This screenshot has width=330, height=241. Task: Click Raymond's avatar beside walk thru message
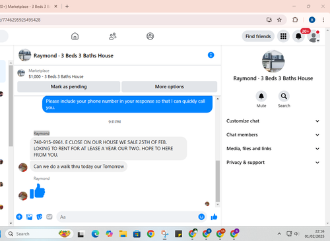[x=23, y=167]
